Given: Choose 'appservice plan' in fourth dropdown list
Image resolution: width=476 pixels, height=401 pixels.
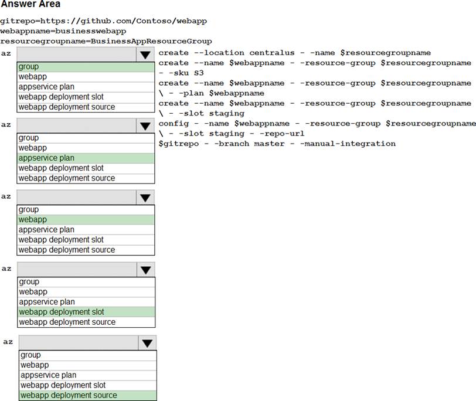Looking at the screenshot, I should 86,302.
